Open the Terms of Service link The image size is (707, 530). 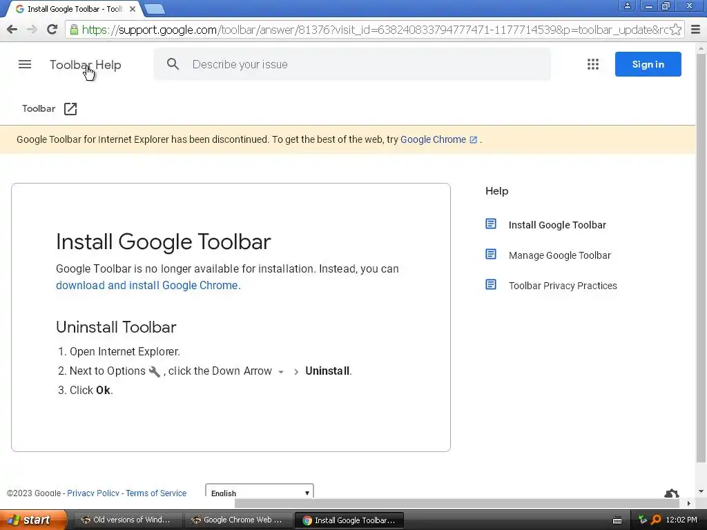coord(156,493)
